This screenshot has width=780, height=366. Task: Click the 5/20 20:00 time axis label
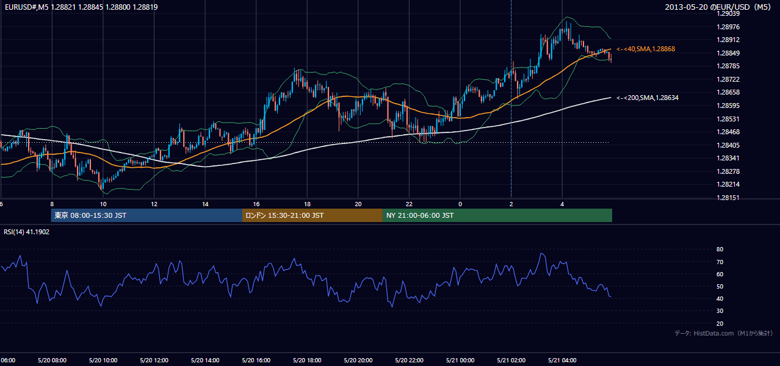(358, 361)
